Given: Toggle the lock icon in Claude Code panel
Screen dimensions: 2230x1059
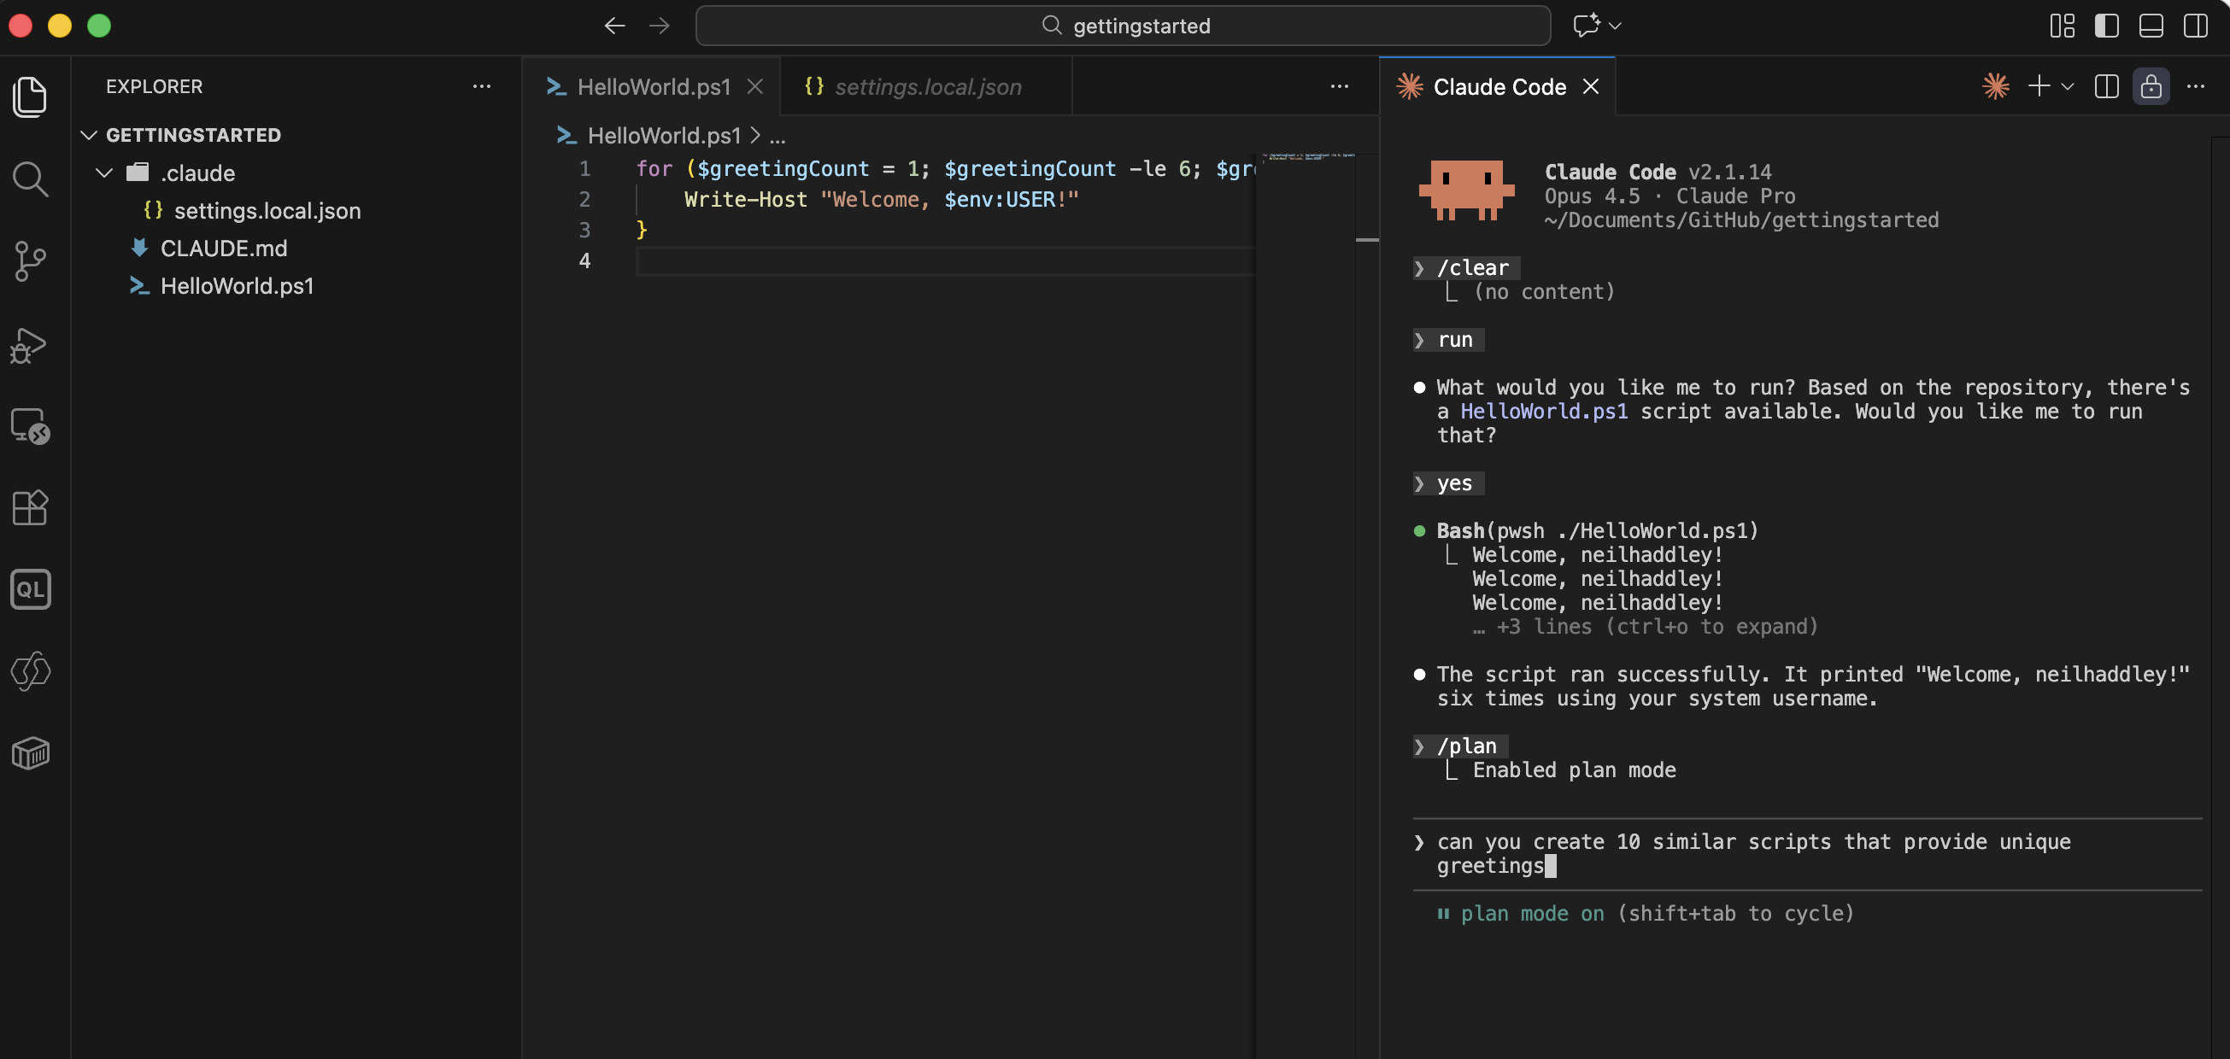Looking at the screenshot, I should pos(2151,86).
